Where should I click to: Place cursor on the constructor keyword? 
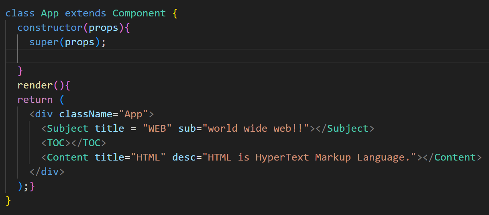50,28
